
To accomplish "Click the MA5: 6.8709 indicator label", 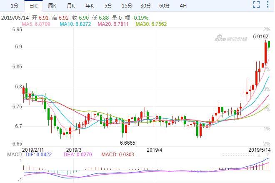I will pyautogui.click(x=36, y=24).
